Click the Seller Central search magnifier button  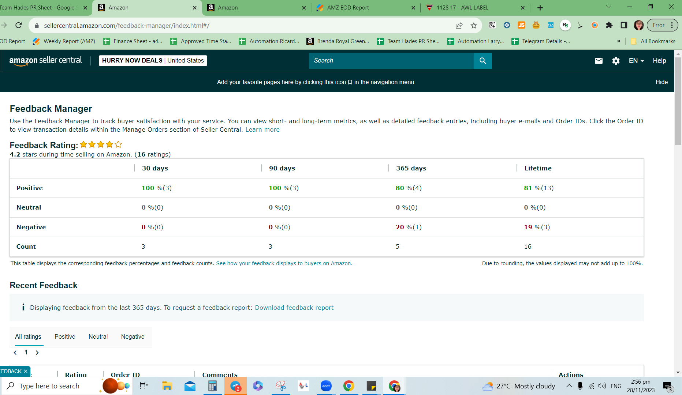point(482,61)
